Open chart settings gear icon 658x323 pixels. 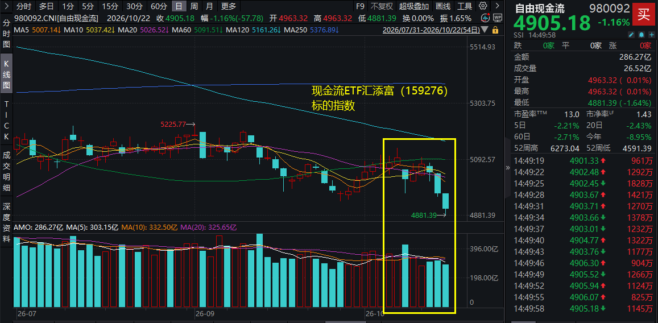(x=483, y=6)
